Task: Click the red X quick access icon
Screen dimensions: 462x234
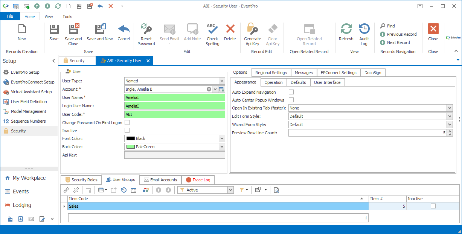Action: [x=111, y=6]
